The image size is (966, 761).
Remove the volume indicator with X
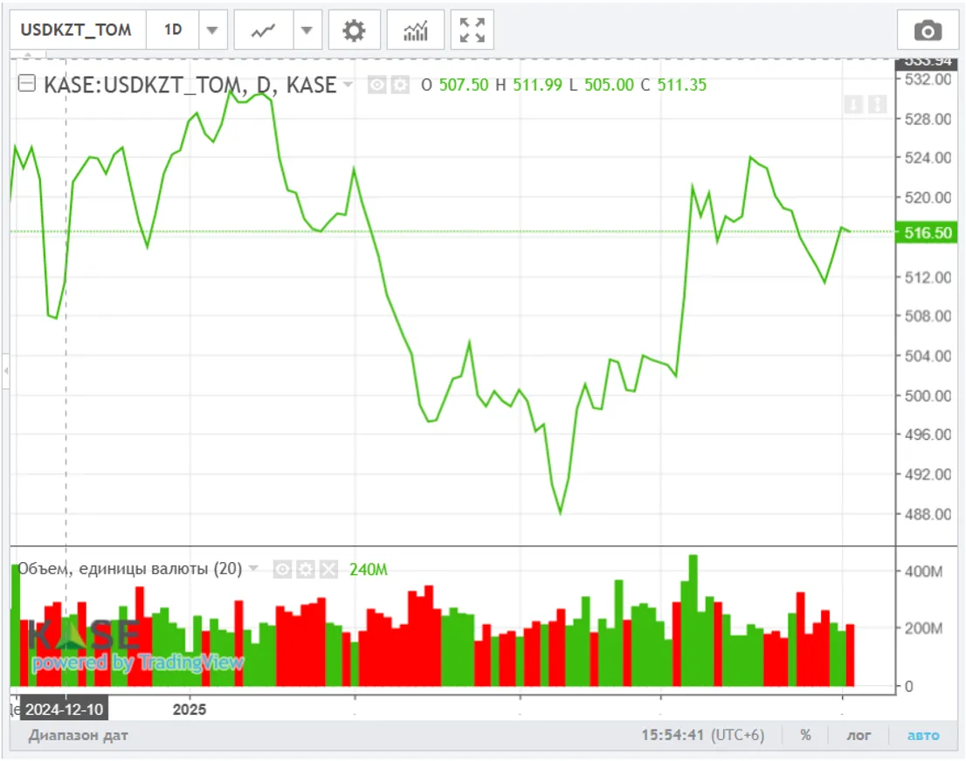point(328,570)
